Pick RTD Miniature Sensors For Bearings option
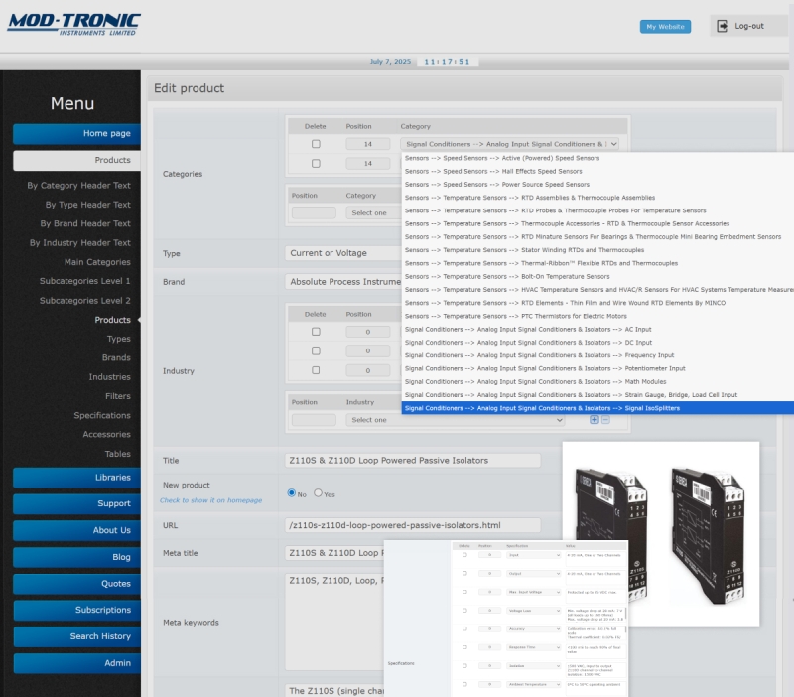 point(597,236)
